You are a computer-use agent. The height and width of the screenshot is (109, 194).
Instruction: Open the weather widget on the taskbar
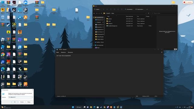click(6, 107)
